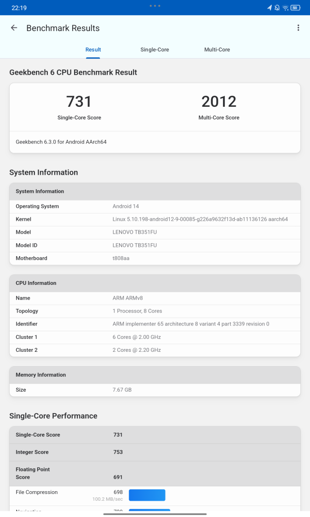Tap the memory size 7.67 GB

pos(122,390)
